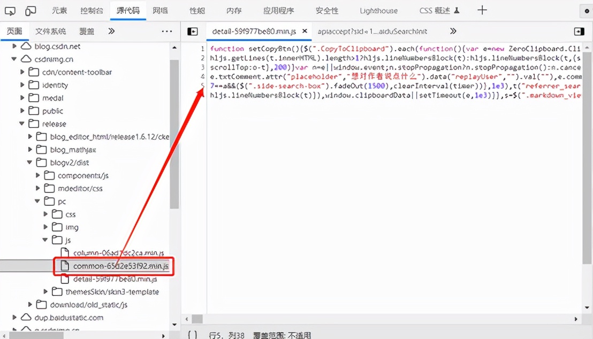Toggle the hide navigator sidebar icon
The image size is (593, 339).
pyautogui.click(x=193, y=32)
